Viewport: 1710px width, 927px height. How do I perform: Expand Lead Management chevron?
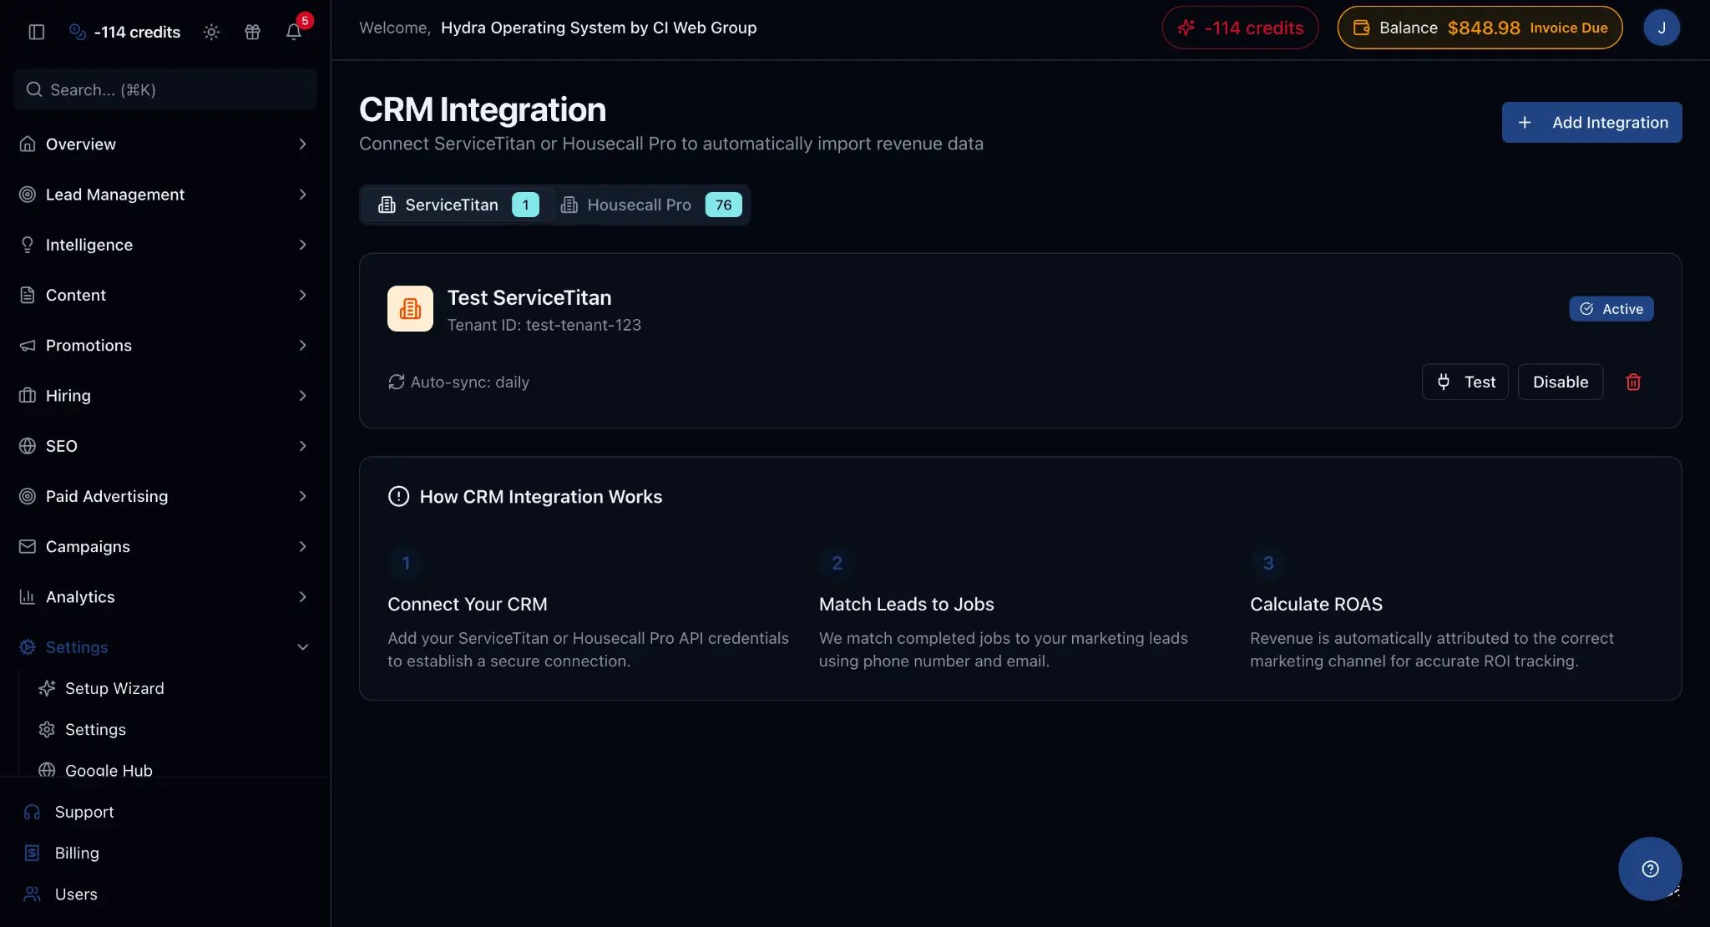[x=302, y=195]
